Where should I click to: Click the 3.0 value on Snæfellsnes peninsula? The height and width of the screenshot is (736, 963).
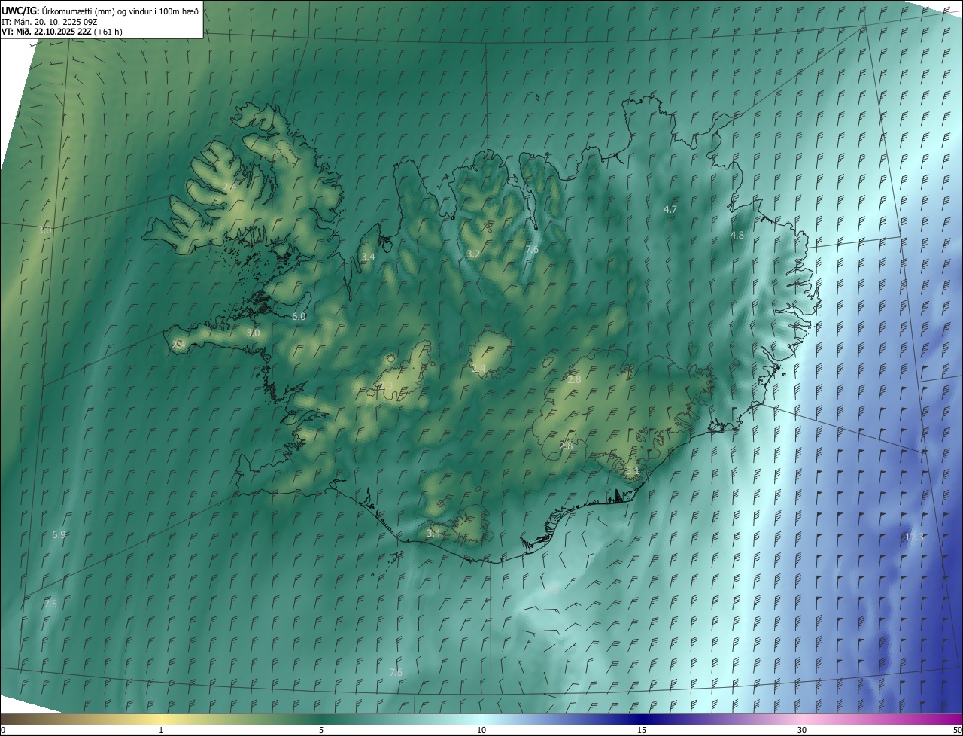pos(253,333)
